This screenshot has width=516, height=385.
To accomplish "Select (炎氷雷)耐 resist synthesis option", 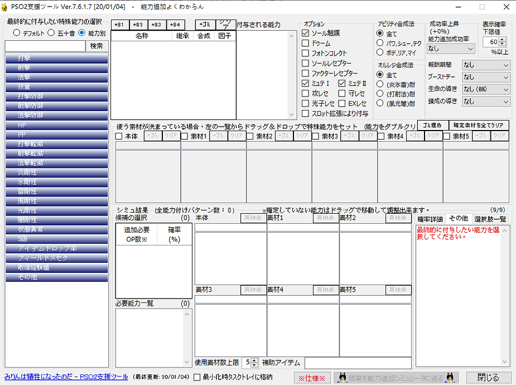I will [380, 84].
